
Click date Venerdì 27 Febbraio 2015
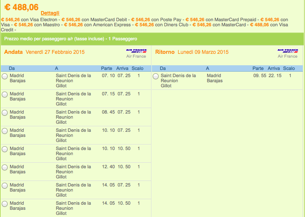55,52
